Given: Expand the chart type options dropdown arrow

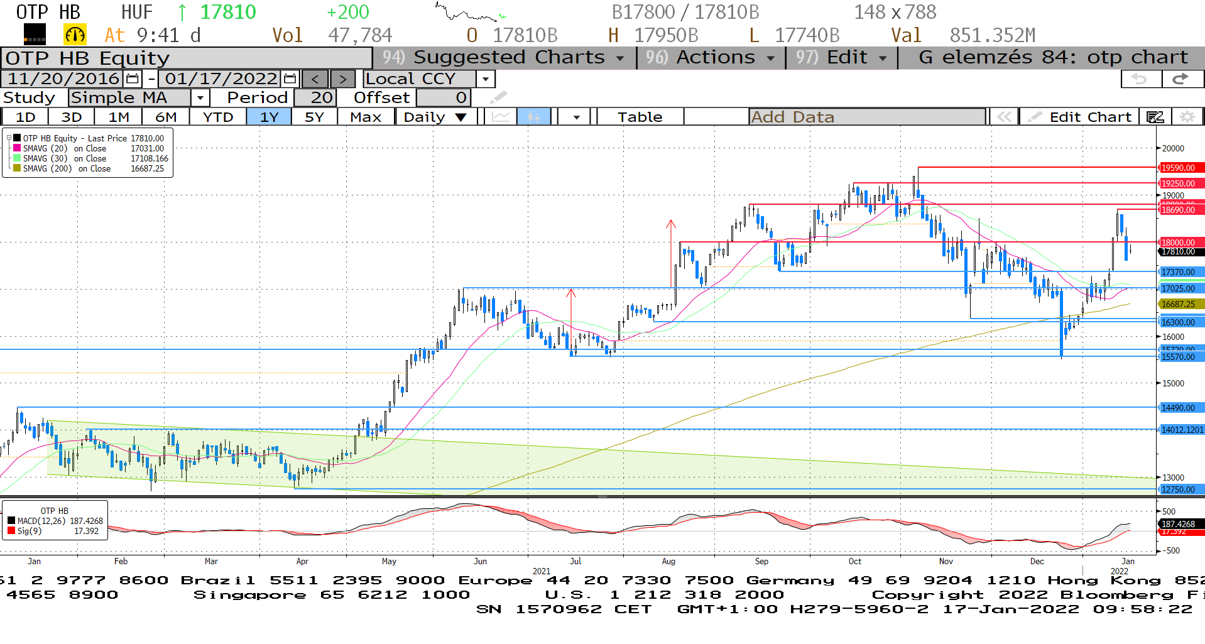Looking at the screenshot, I should [576, 117].
